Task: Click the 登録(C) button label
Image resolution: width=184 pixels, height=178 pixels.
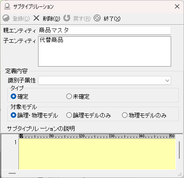Action: 21,18
